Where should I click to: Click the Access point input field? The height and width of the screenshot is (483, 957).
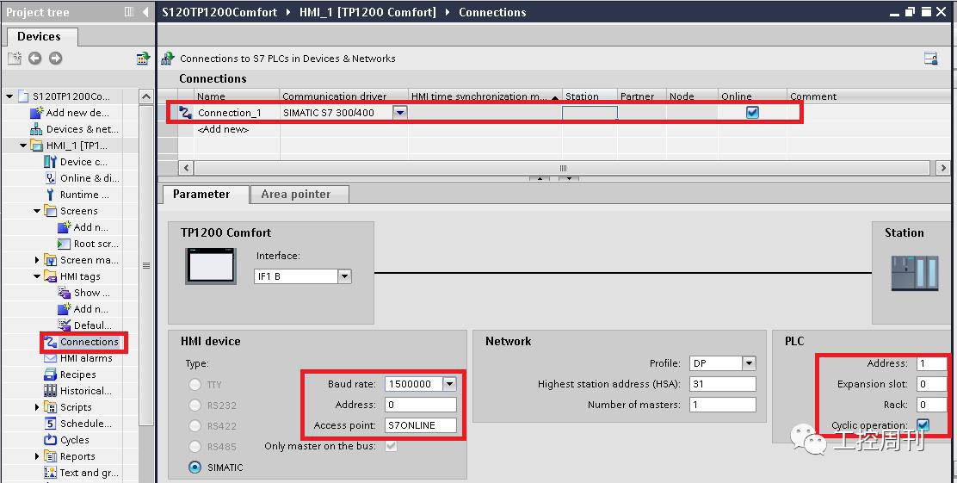pos(420,425)
